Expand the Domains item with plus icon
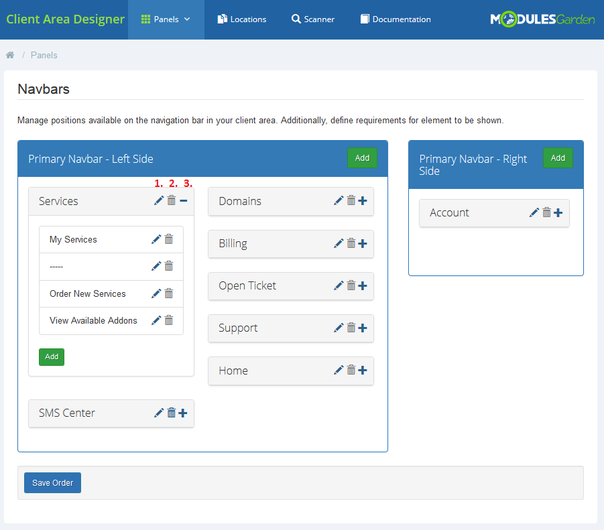This screenshot has height=530, width=604. point(363,200)
